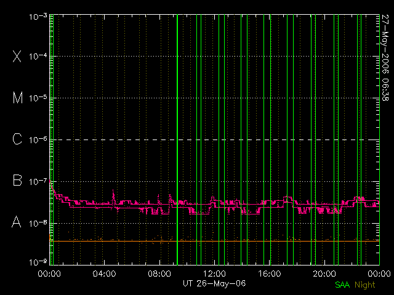Click the 08:00 time axis label
394x295 pixels.
[x=159, y=273]
